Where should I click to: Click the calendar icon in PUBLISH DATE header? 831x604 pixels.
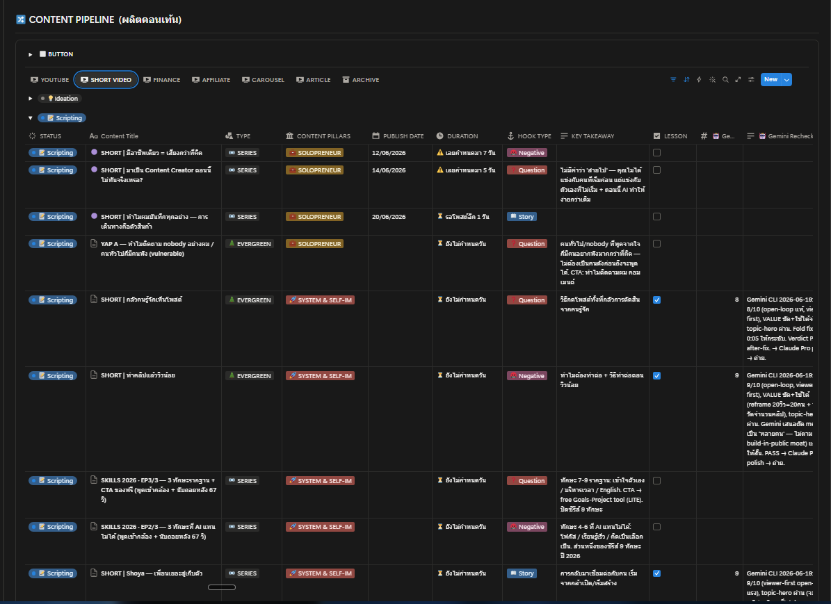point(376,136)
